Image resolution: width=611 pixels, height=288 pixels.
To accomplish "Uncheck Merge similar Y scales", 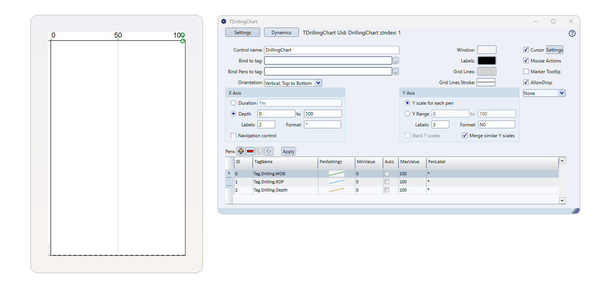I will point(465,136).
